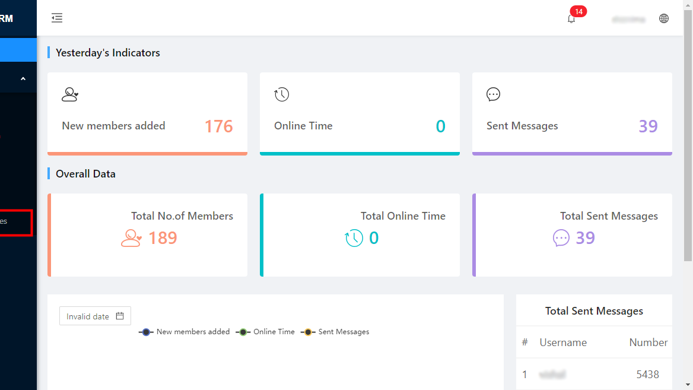Click the Total Online Time clock icon
Screen dimensions: 693x390
(354, 238)
